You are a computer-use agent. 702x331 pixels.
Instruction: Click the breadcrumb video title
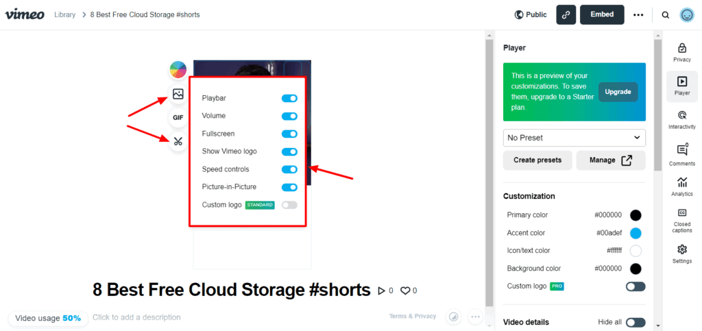[145, 15]
